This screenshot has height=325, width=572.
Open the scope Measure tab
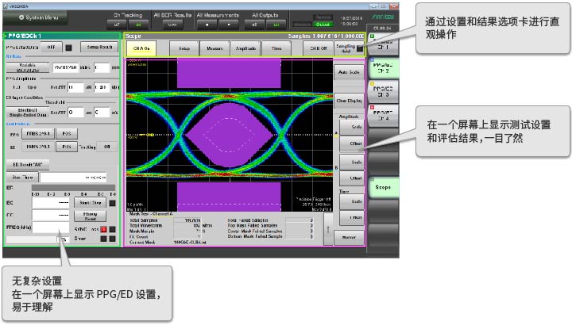214,48
